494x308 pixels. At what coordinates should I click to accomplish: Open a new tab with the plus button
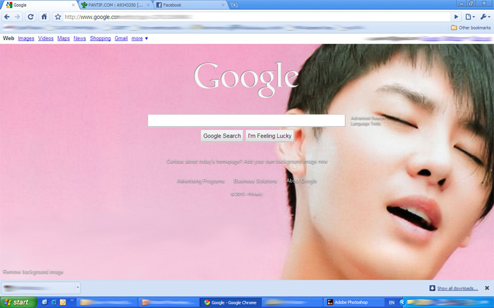[234, 5]
